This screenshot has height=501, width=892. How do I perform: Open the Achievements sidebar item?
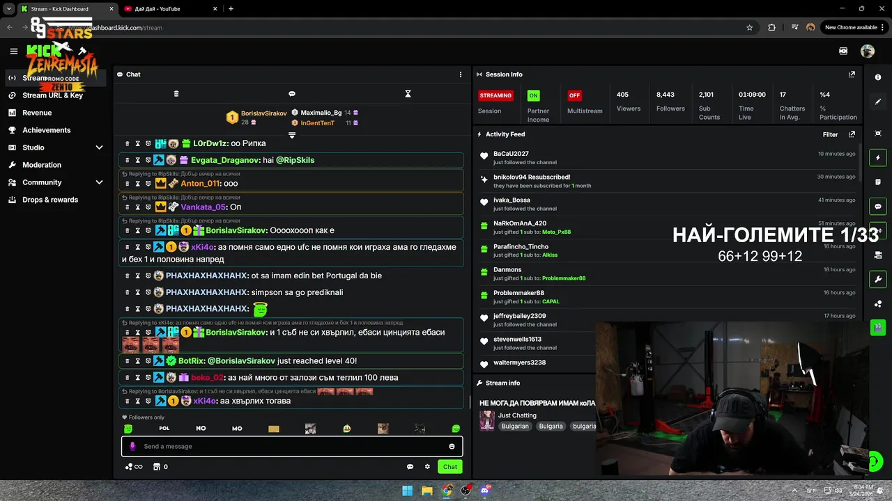(46, 130)
